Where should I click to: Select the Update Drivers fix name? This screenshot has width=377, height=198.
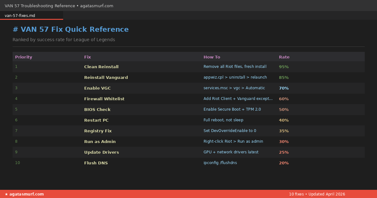click(x=101, y=152)
